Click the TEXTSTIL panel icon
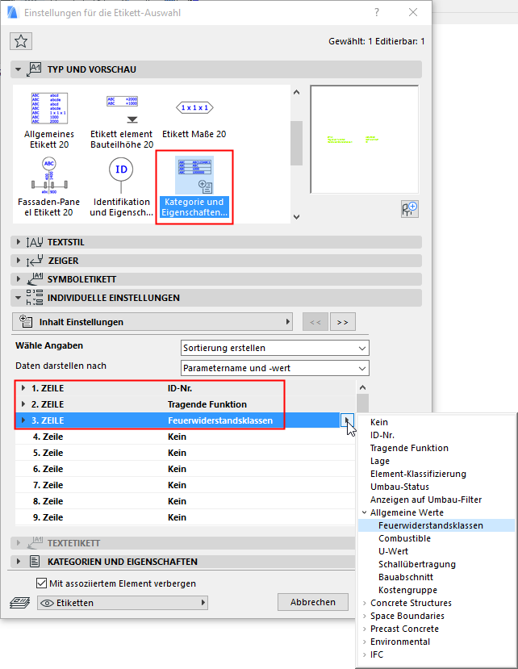 (35, 242)
